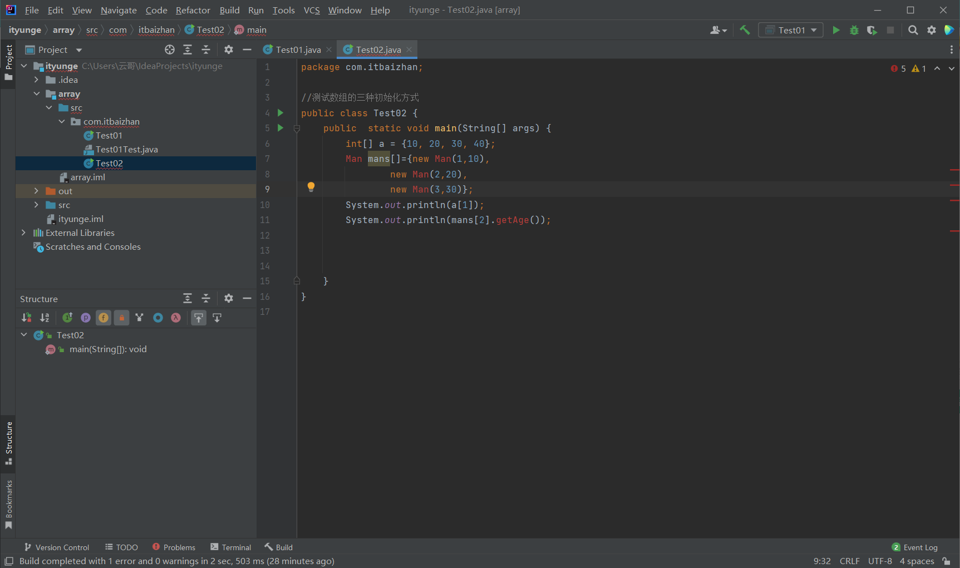Open Version Control tool window
This screenshot has width=960, height=568.
coord(56,547)
